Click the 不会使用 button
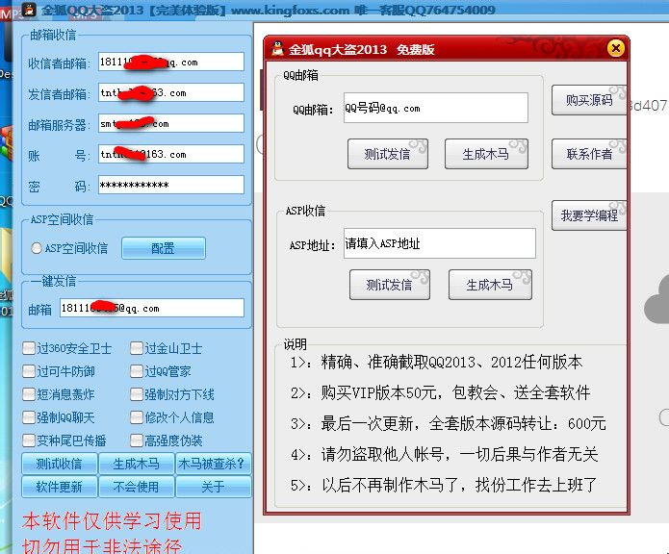Image resolution: width=669 pixels, height=554 pixels. click(x=137, y=487)
